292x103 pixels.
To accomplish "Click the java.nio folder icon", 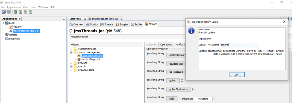I will click(75, 66).
